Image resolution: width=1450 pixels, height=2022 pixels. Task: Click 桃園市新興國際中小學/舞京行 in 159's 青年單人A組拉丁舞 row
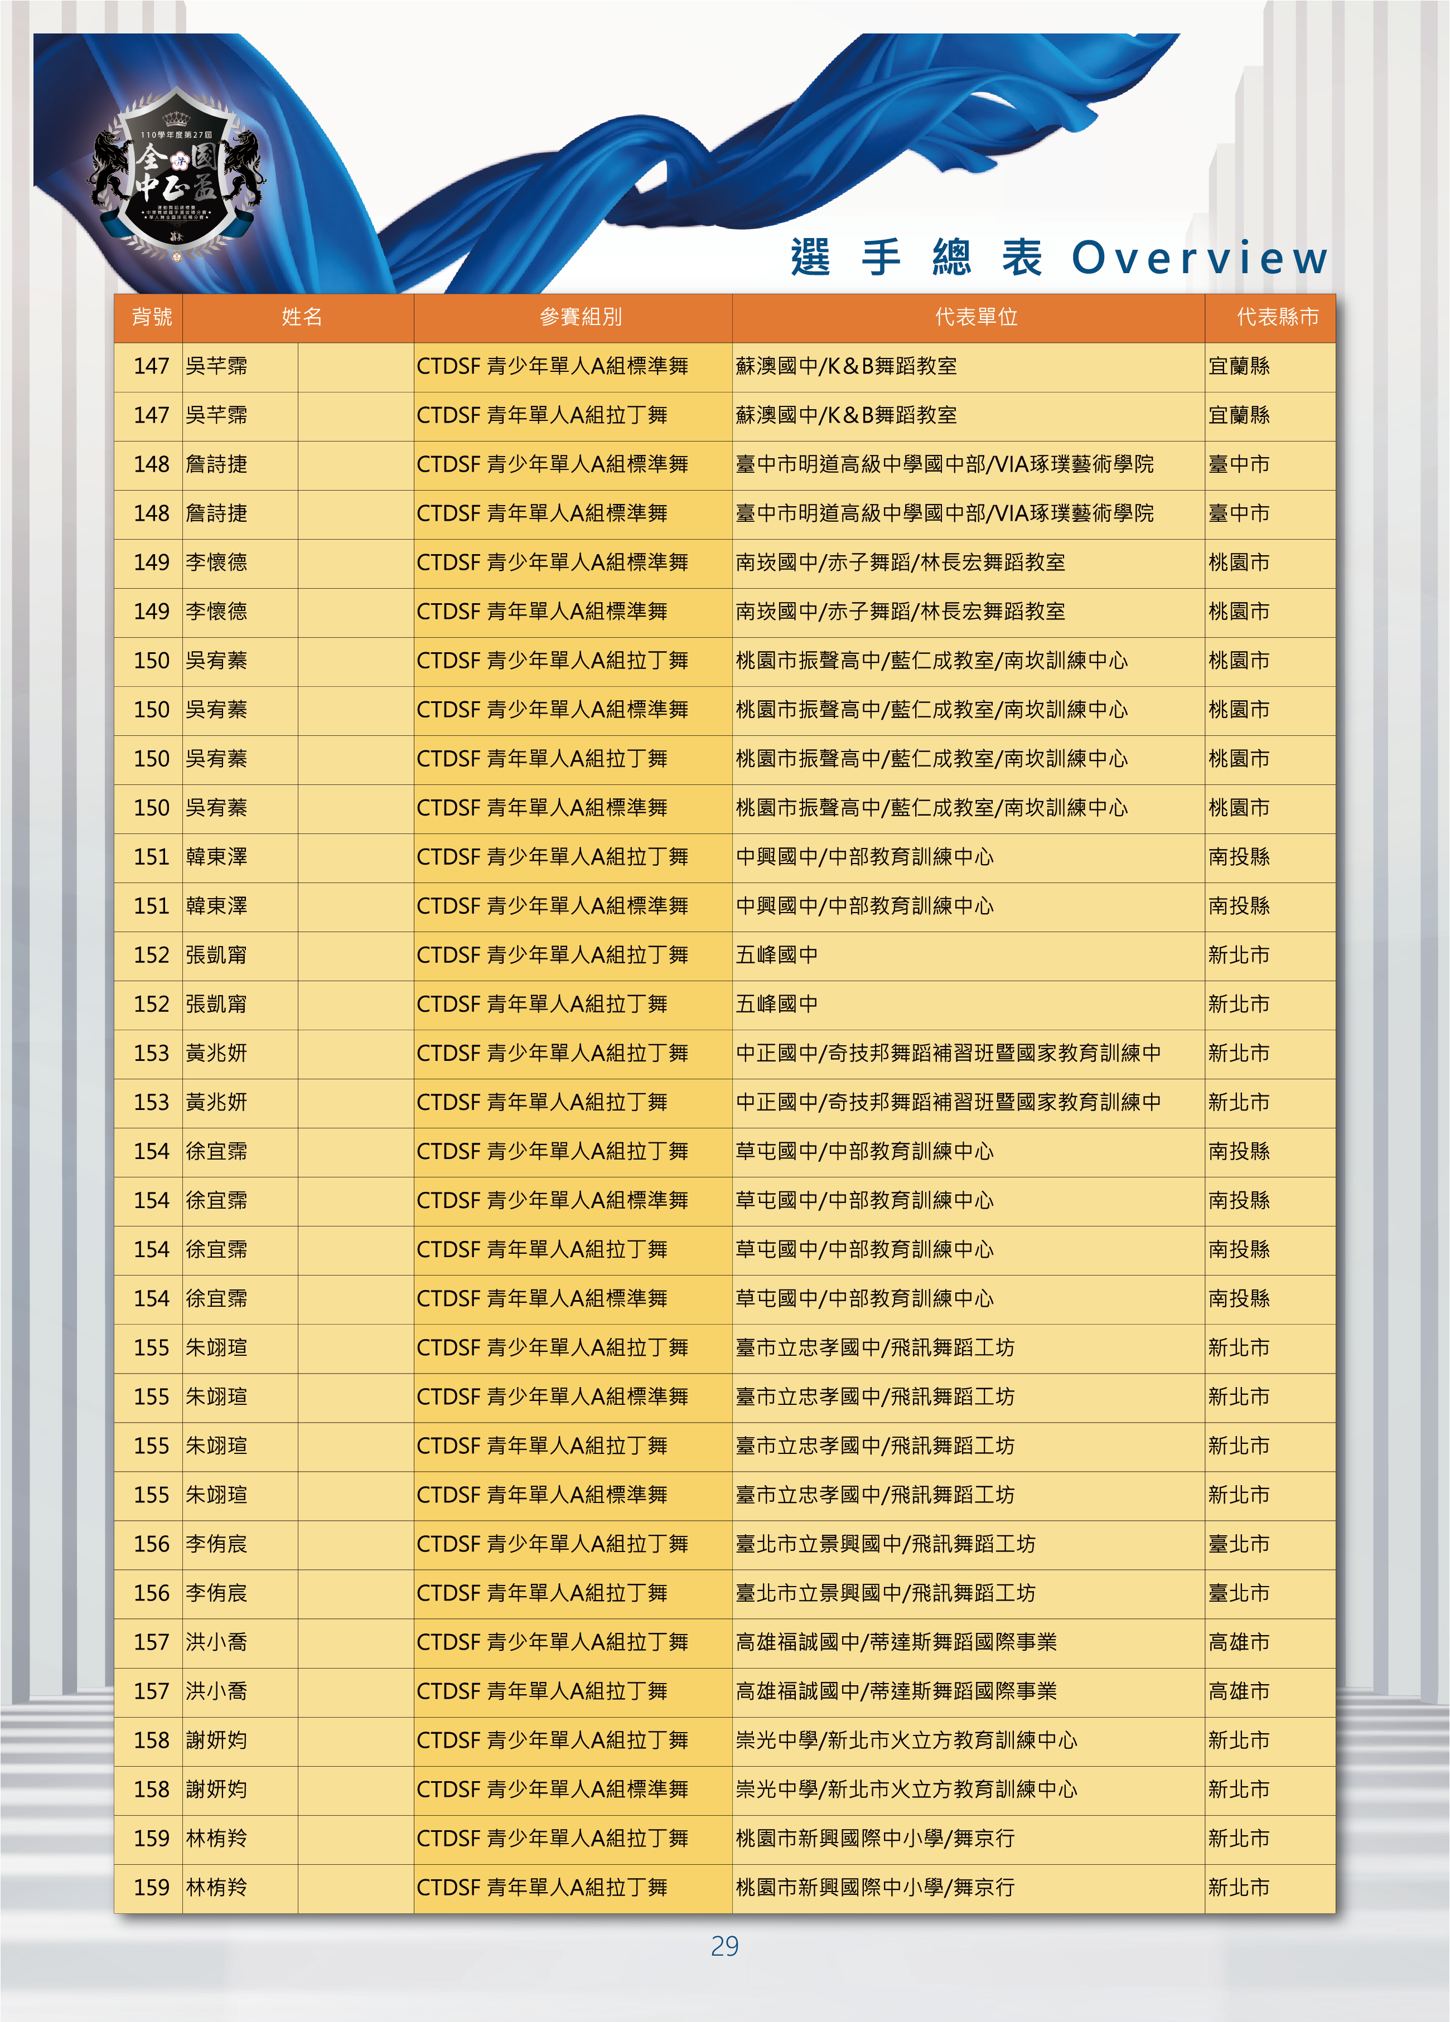pos(875,1887)
